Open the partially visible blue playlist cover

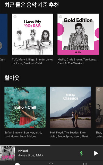pos(4,34)
